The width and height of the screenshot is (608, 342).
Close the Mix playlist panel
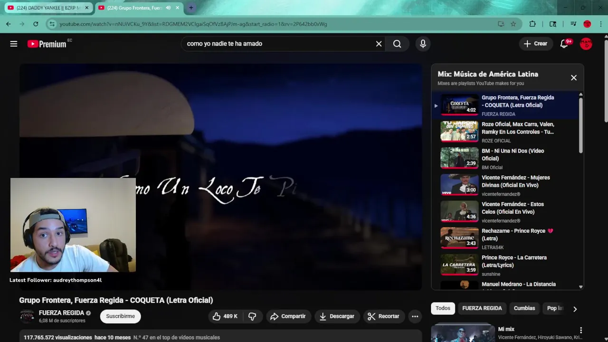click(573, 78)
